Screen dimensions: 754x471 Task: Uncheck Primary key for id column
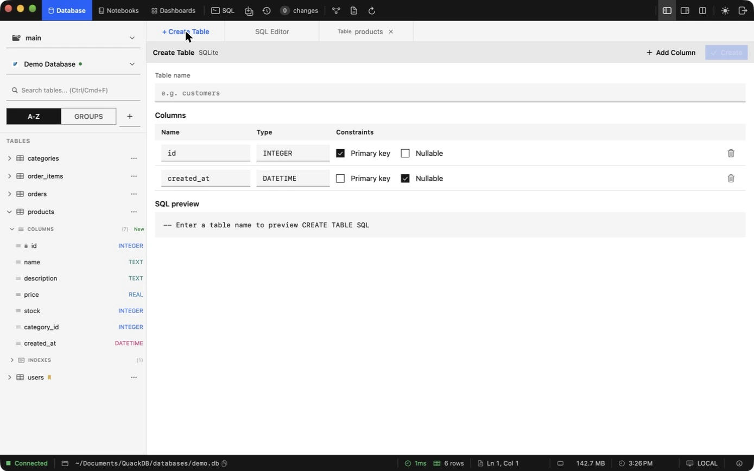click(x=340, y=153)
